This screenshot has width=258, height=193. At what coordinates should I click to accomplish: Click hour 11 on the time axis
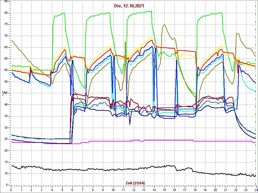(x=124, y=190)
